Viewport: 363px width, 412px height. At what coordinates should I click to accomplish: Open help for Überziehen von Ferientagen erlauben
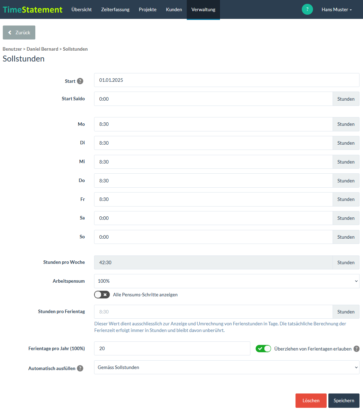click(x=356, y=349)
